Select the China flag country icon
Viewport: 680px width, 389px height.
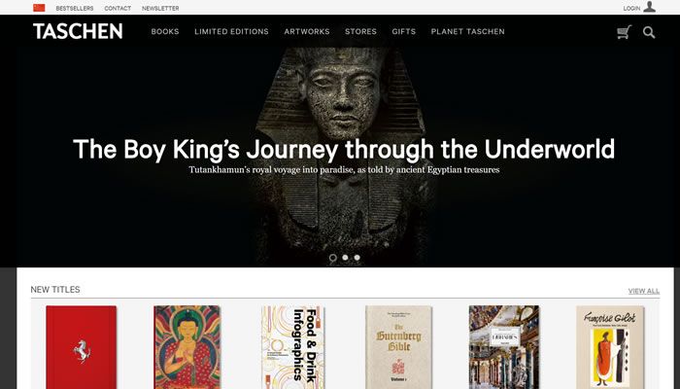39,8
